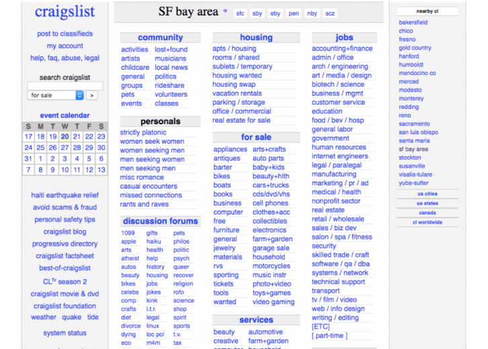Open 'bakersfield' in nearby cl
The image size is (488, 349).
pyautogui.click(x=413, y=22)
